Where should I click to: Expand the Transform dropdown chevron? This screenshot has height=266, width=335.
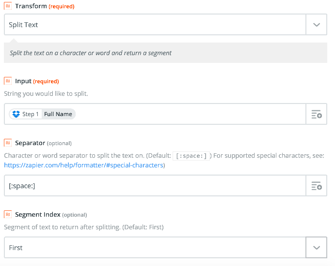point(317,25)
